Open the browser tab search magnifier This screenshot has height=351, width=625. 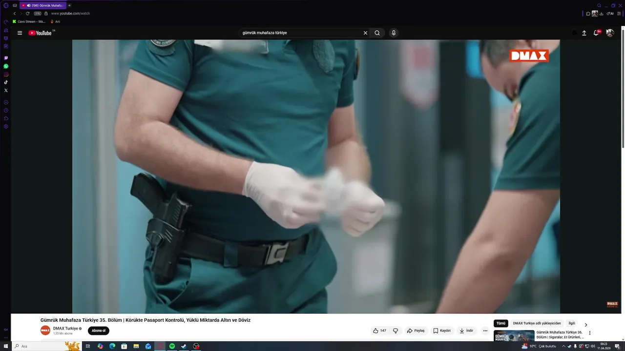tap(599, 5)
